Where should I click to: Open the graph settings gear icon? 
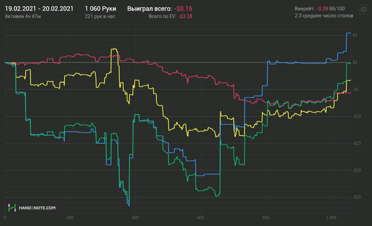click(x=363, y=10)
